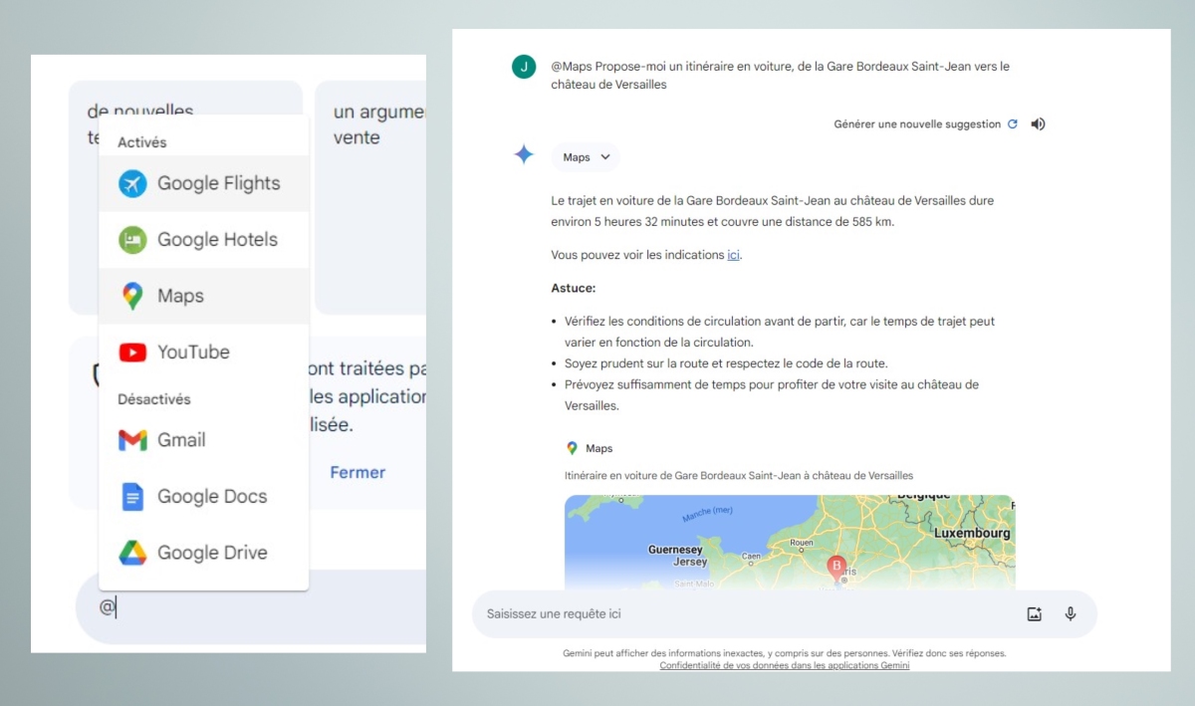Image resolution: width=1195 pixels, height=706 pixels.
Task: Open the Confidentialité de vos données link
Action: (784, 665)
